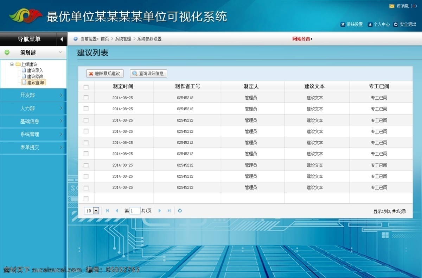
Task: Select 建议查询 in the tree
Action: [36, 82]
